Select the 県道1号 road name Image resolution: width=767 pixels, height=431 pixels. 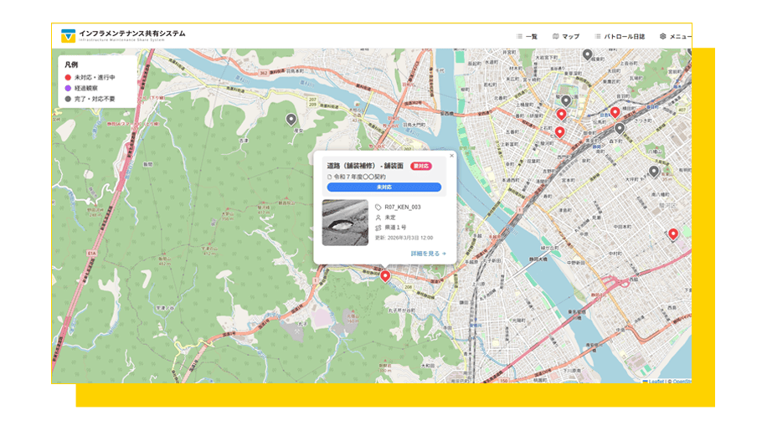[395, 228]
